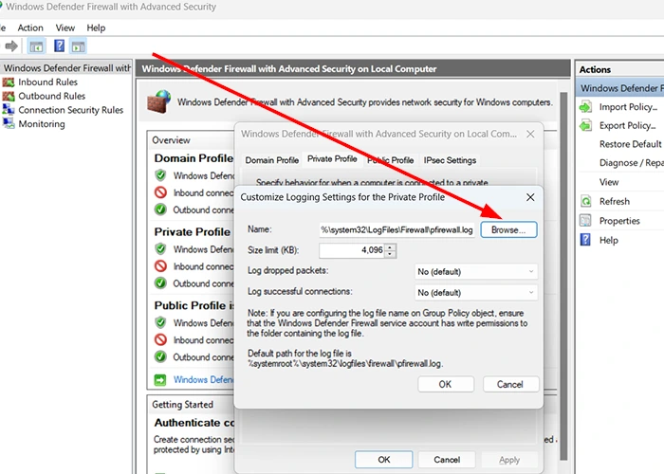Decrease Size limit with down spinner arrow
664x474 pixels.
coord(390,254)
